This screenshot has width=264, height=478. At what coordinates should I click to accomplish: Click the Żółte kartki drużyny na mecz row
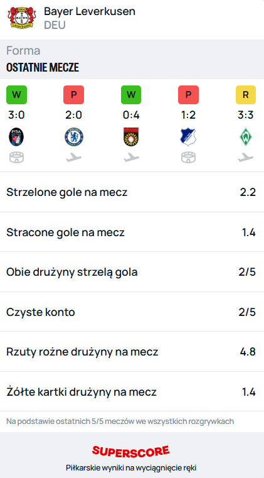132,392
